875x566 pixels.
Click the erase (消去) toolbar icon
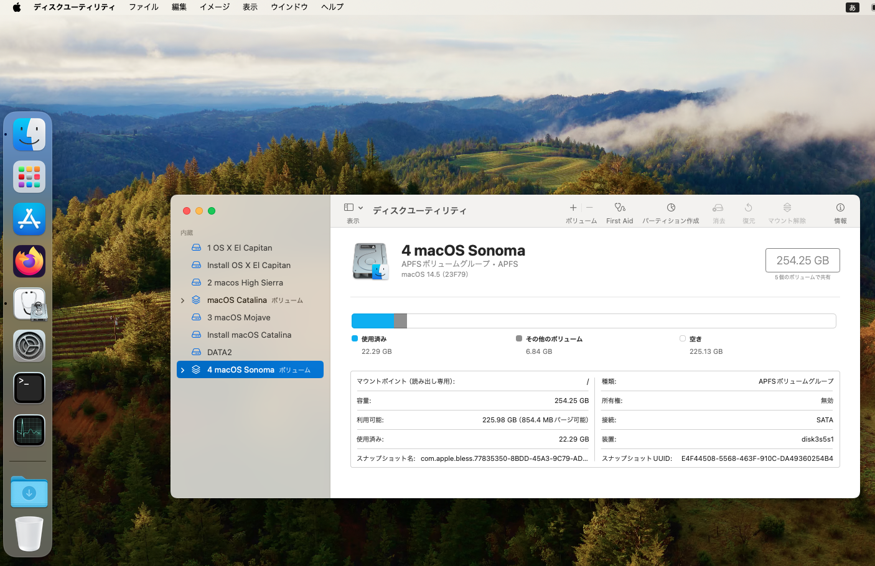tap(718, 208)
